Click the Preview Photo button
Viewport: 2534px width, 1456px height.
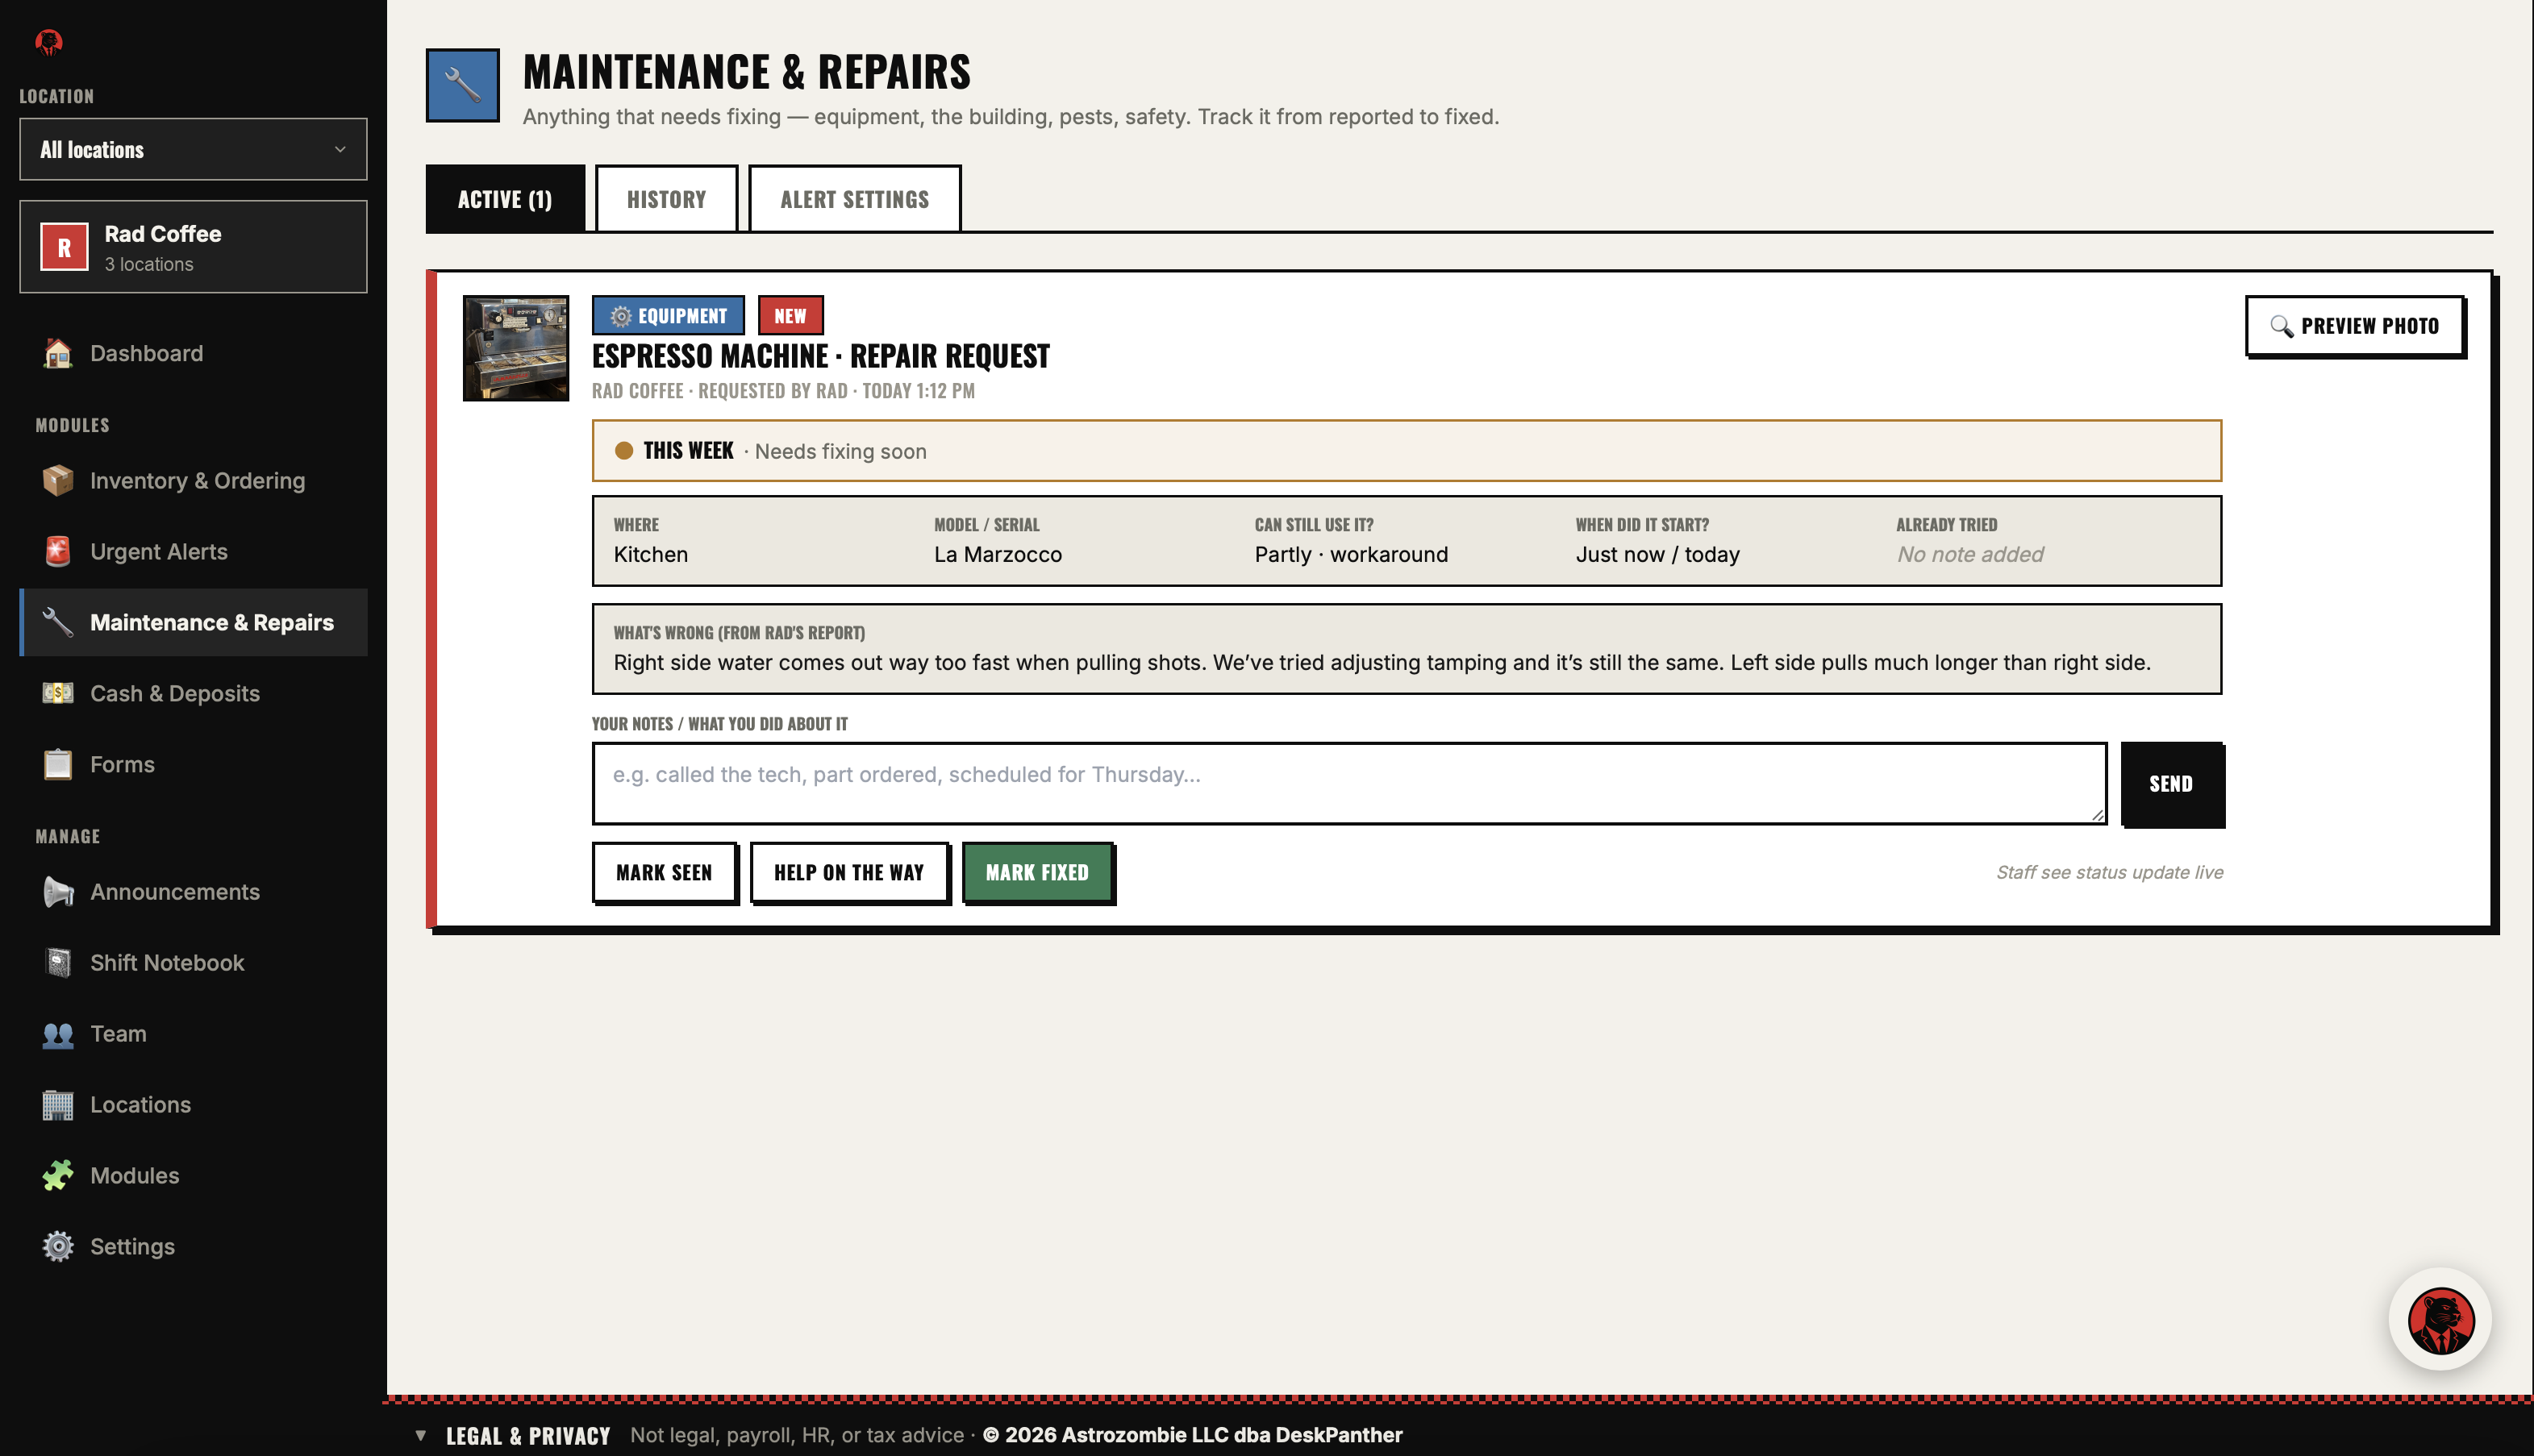[x=2355, y=326]
